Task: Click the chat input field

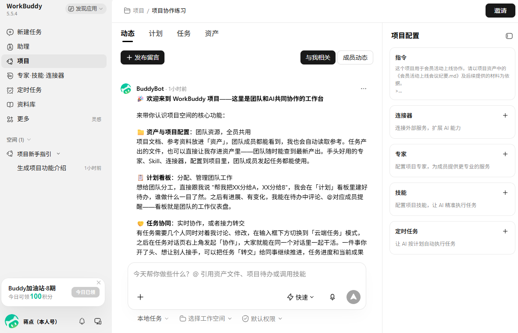Action: coord(247,274)
